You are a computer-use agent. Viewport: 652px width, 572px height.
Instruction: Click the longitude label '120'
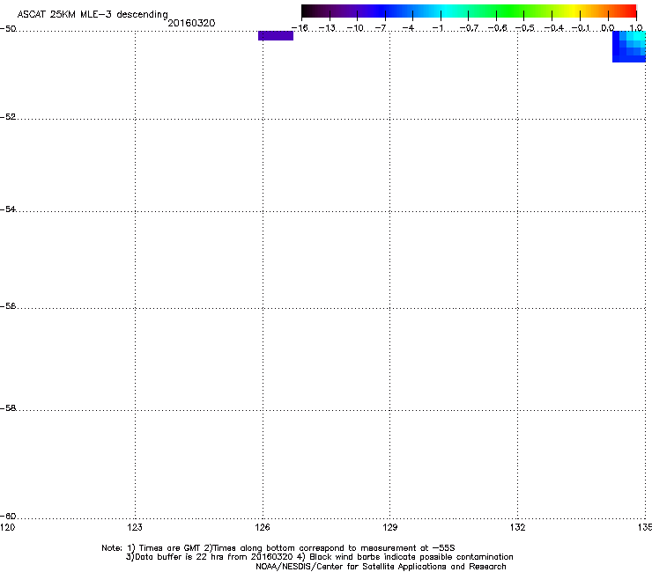point(7,527)
